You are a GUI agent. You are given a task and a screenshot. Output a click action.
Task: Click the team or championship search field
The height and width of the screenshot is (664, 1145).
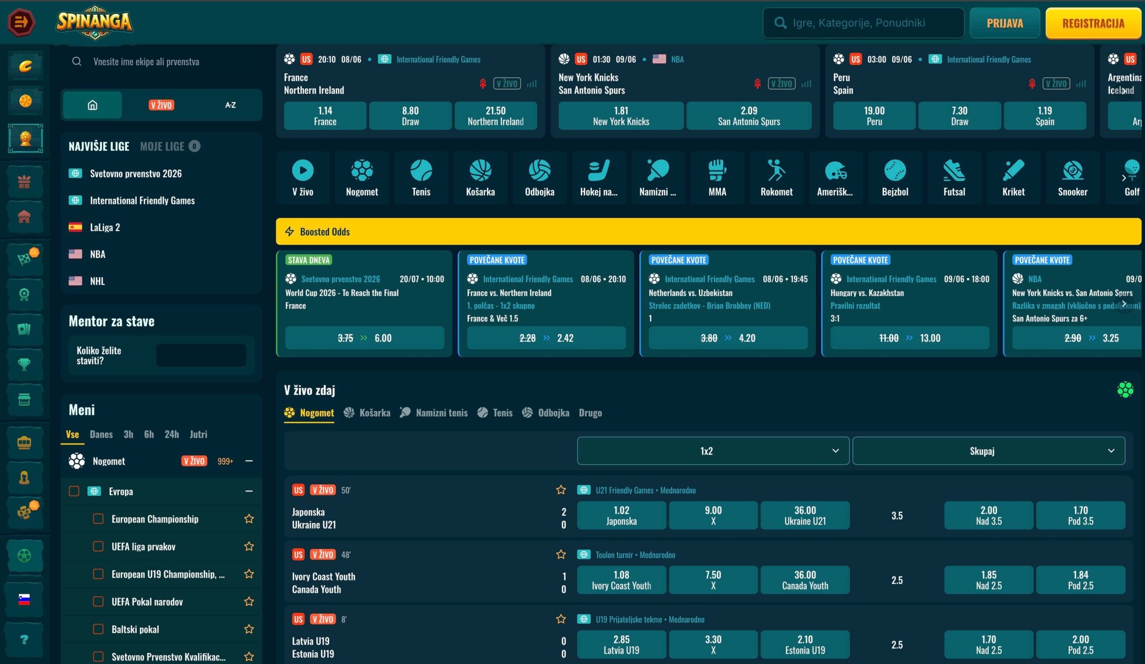point(161,61)
